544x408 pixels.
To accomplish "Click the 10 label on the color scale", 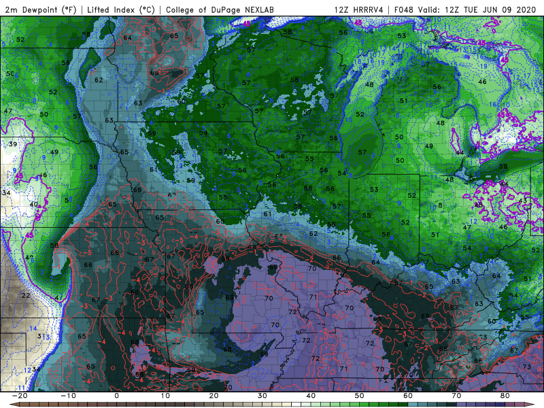I will pos(165,396).
